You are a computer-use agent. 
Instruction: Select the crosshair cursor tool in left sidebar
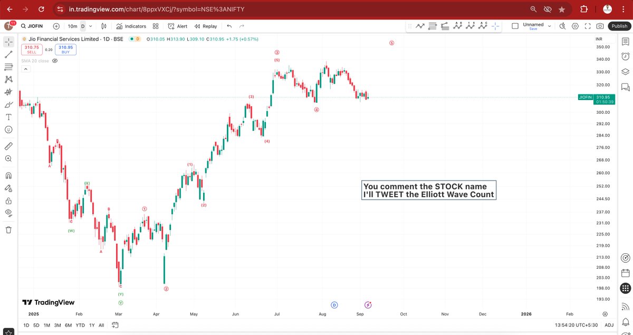tap(8, 41)
